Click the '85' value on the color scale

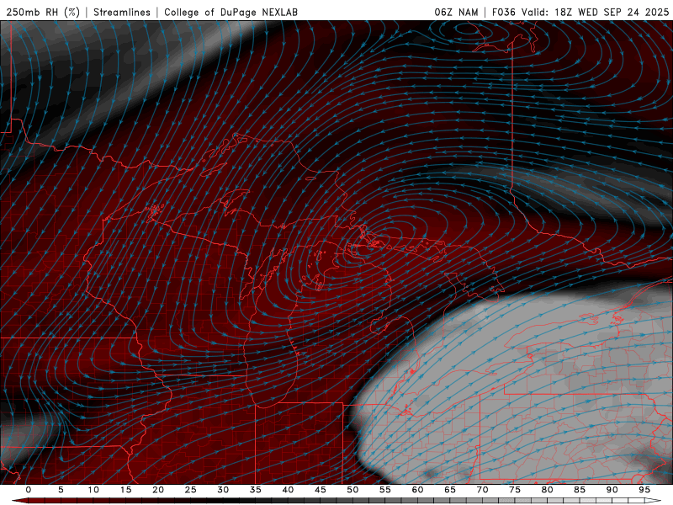click(580, 490)
